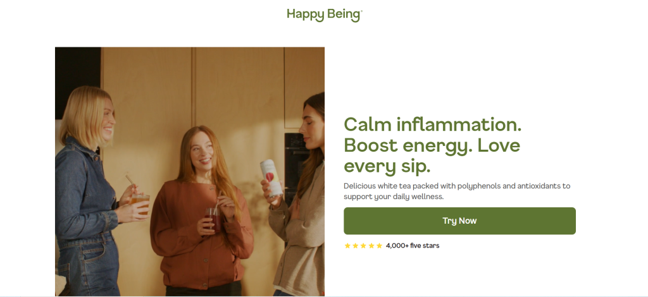Click the amber drink held by blonde woman
This screenshot has height=297, width=648.
click(x=140, y=205)
